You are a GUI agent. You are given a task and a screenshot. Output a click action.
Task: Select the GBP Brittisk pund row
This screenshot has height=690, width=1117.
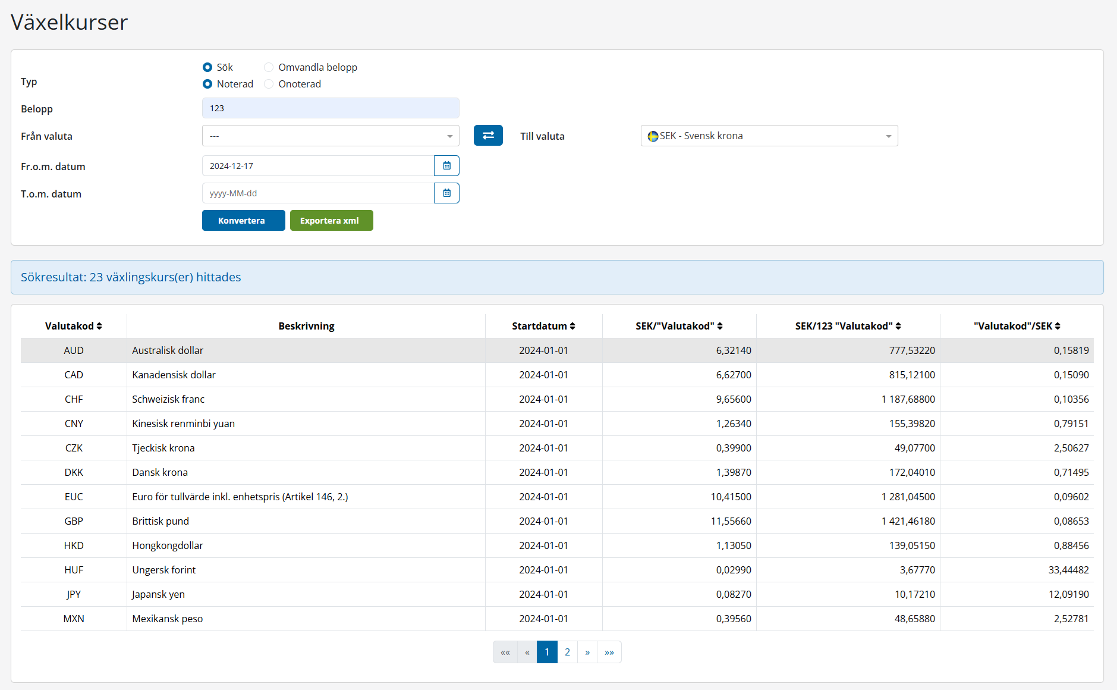pyautogui.click(x=161, y=521)
